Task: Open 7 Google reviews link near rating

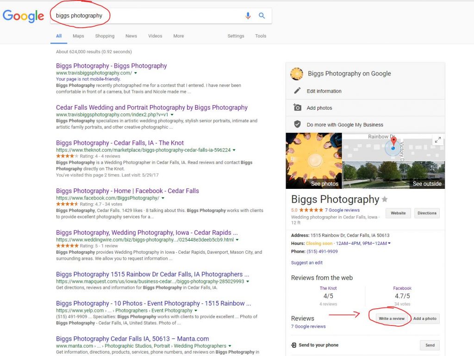Action: pyautogui.click(x=342, y=210)
